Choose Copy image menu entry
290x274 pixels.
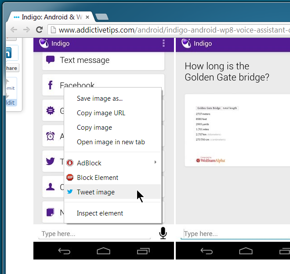[x=113, y=128]
